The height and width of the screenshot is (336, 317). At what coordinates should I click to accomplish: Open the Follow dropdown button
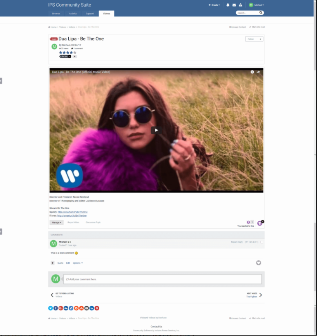tap(254, 39)
